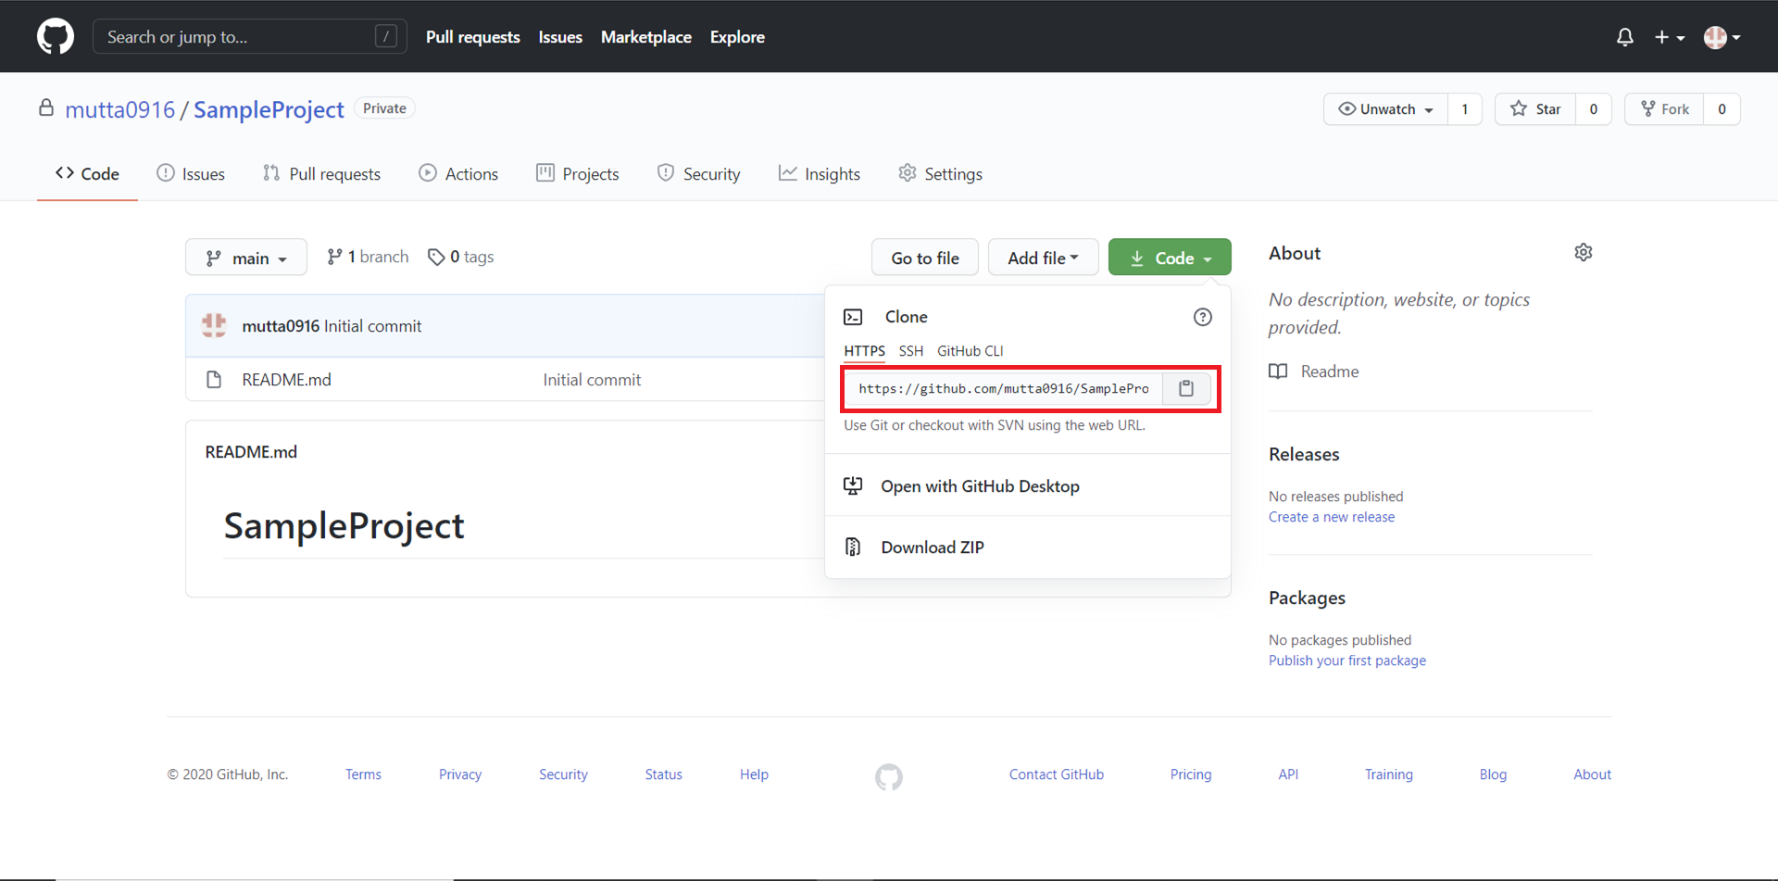Open the Releases heading link
This screenshot has width=1778, height=881.
1304,454
